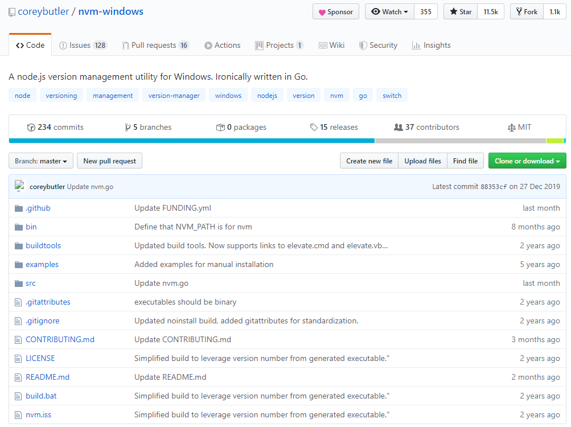Click the .gitignore file icon

coord(18,321)
